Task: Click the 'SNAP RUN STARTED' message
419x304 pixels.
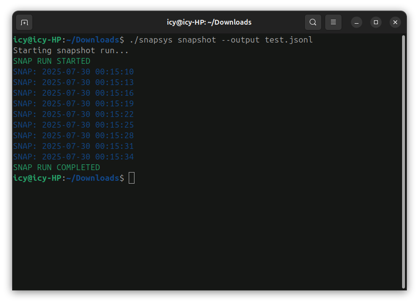Action: pos(51,61)
